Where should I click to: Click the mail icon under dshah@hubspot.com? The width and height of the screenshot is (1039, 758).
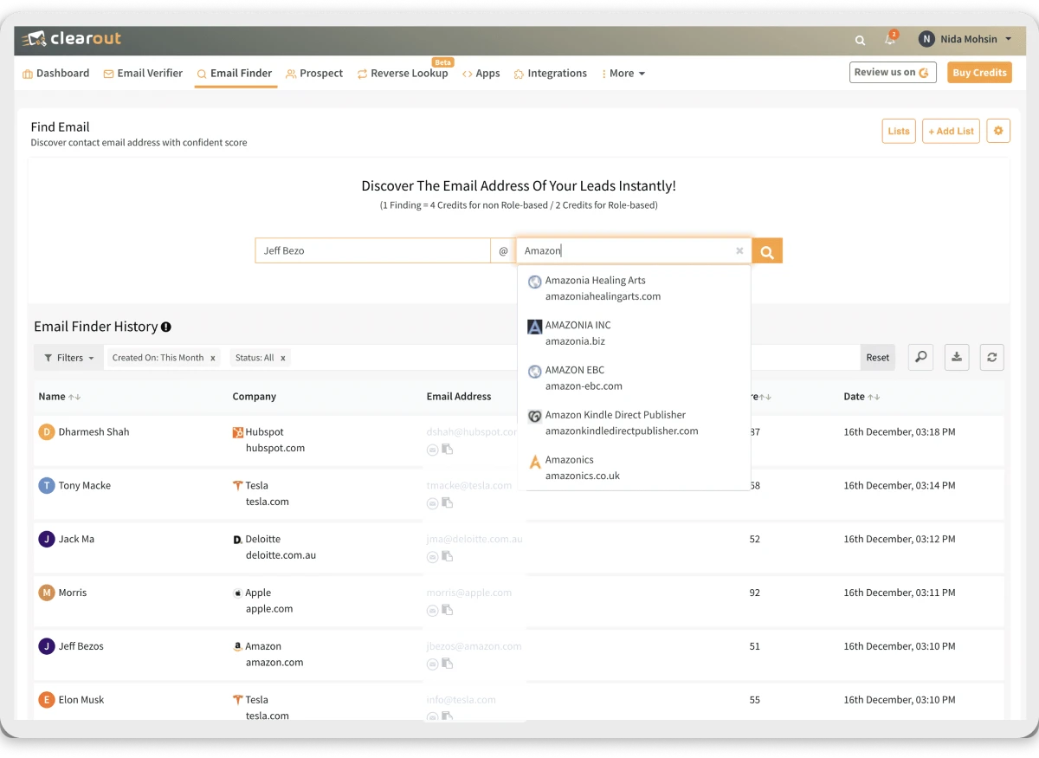tap(432, 450)
